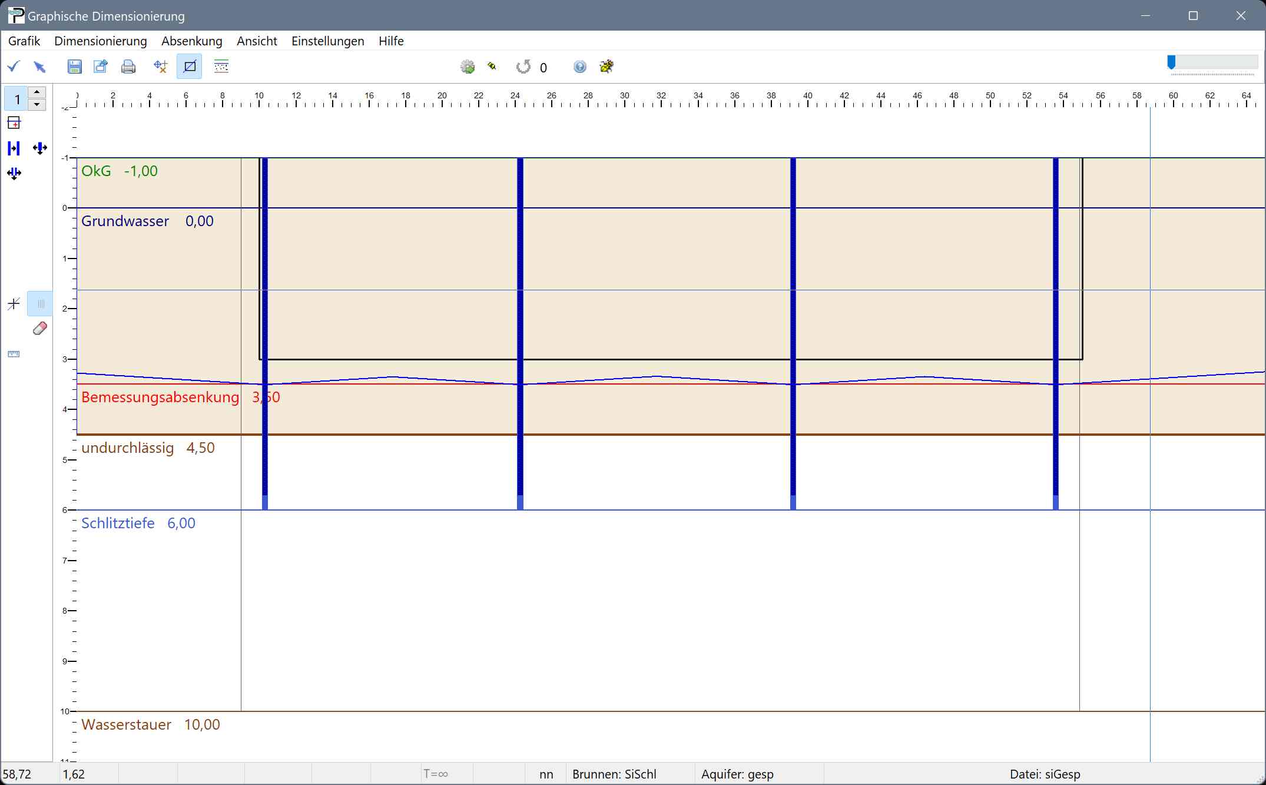
Task: Click the bee icon in toolbar
Action: (x=607, y=67)
